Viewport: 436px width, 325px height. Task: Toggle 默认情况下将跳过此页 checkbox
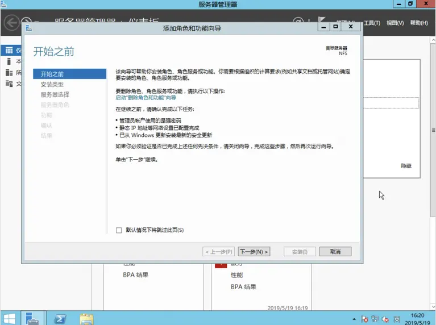[119, 230]
